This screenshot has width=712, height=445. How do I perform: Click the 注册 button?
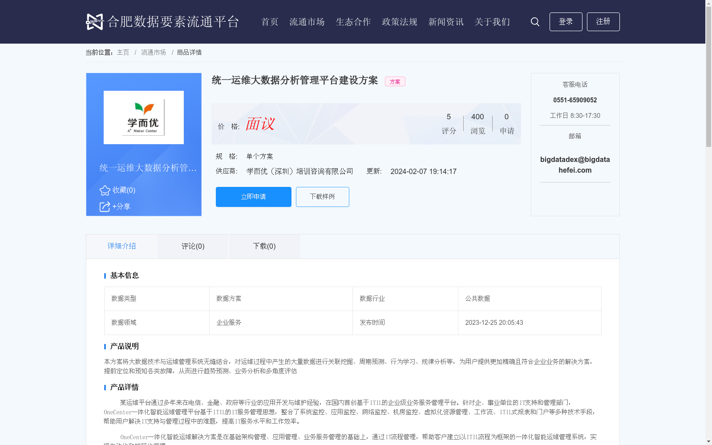[603, 22]
